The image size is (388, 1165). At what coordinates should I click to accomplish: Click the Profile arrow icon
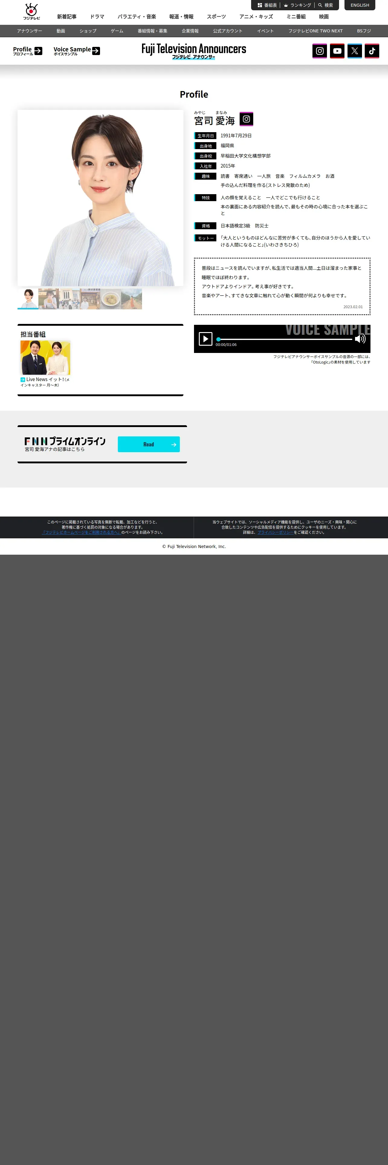(38, 51)
